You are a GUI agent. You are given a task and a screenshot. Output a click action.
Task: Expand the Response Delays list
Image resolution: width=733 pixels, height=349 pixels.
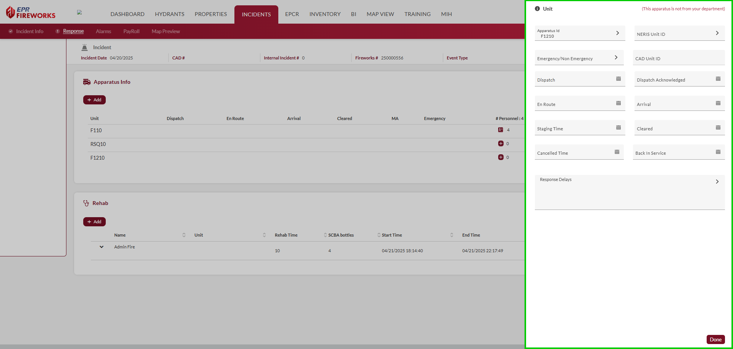717,182
